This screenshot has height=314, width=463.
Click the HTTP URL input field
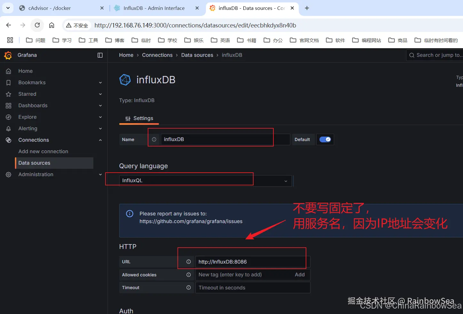[x=253, y=262]
